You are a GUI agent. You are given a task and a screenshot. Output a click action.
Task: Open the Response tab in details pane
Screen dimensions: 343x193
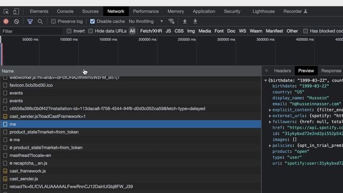331,71
